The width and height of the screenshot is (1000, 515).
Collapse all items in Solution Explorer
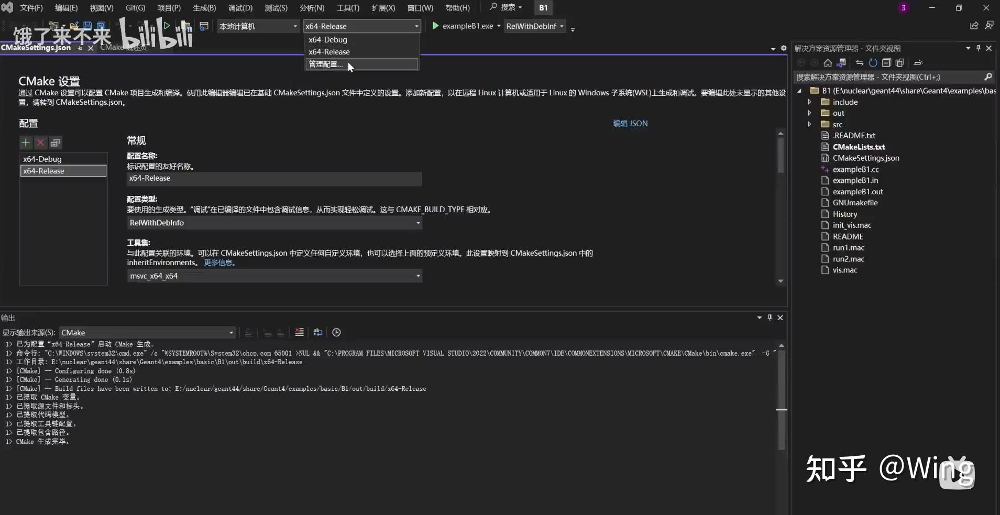[x=887, y=63]
